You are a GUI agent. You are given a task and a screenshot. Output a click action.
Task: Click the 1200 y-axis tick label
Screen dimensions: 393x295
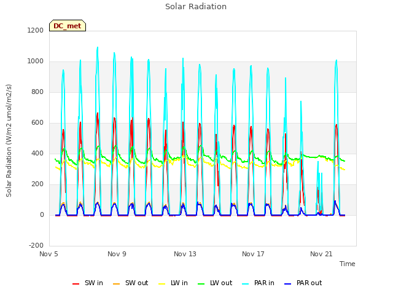pyautogui.click(x=36, y=30)
